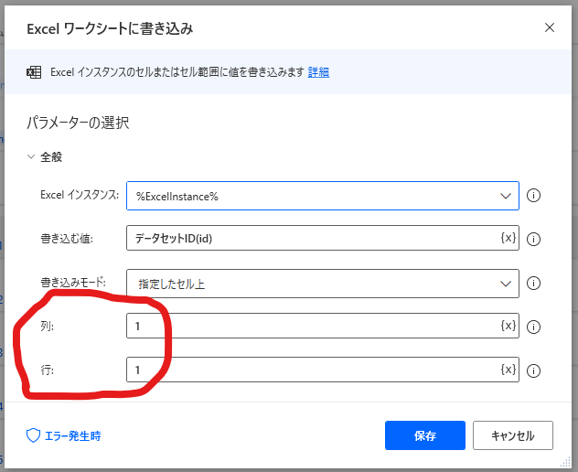Click into the 書き込む値 text field
578x472 pixels.
tap(314, 238)
